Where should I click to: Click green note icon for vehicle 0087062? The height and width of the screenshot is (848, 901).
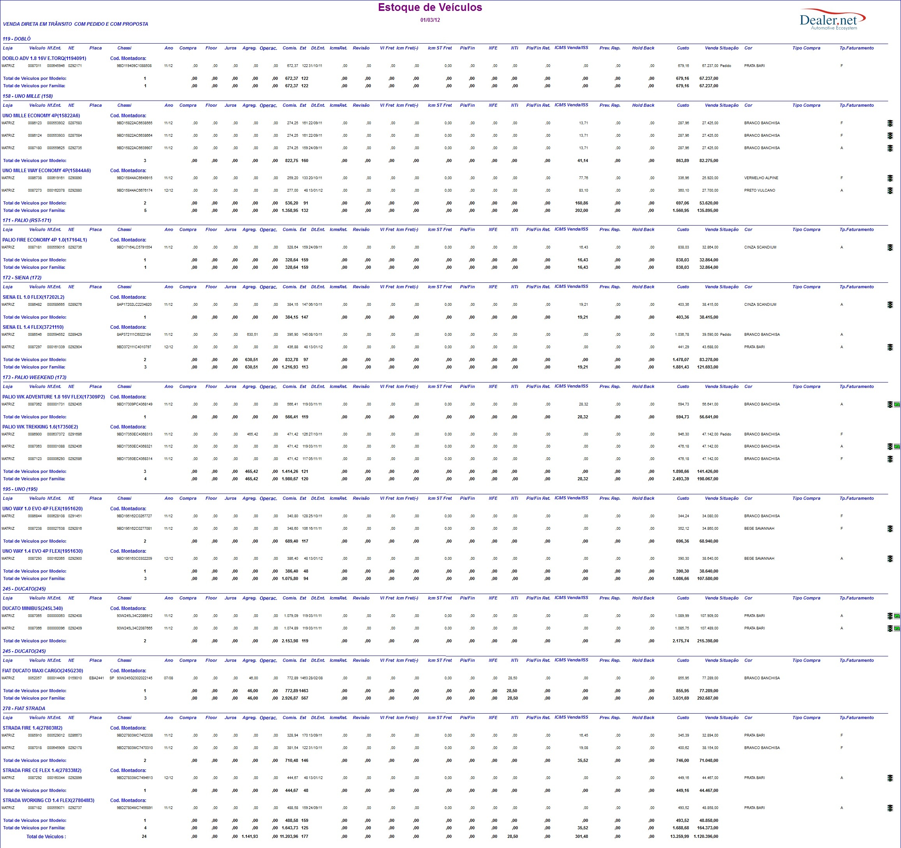897,404
